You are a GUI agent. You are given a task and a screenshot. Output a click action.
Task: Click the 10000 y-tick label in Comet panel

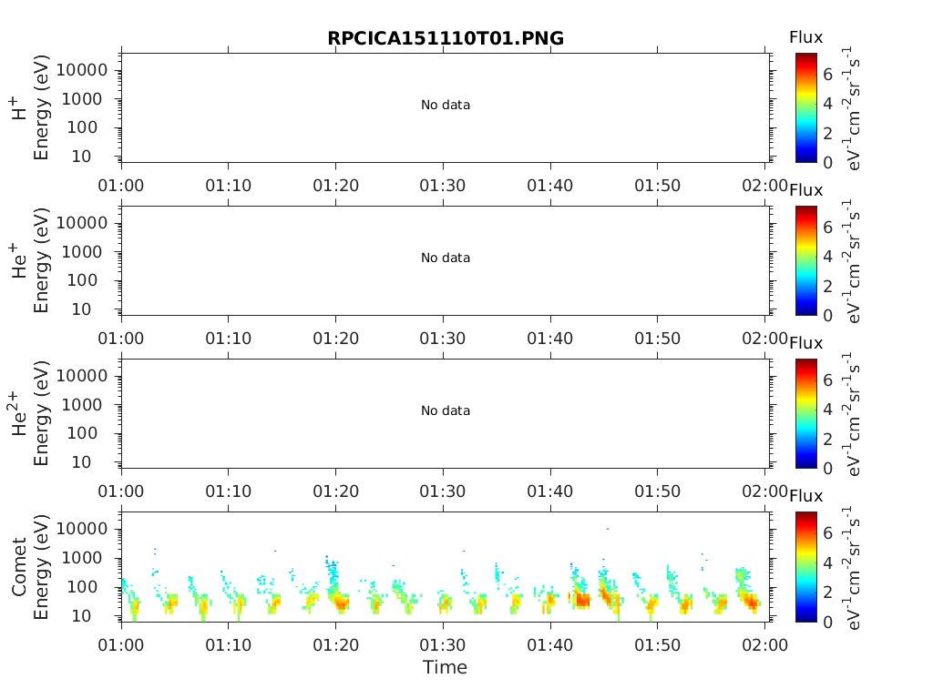[x=82, y=529]
